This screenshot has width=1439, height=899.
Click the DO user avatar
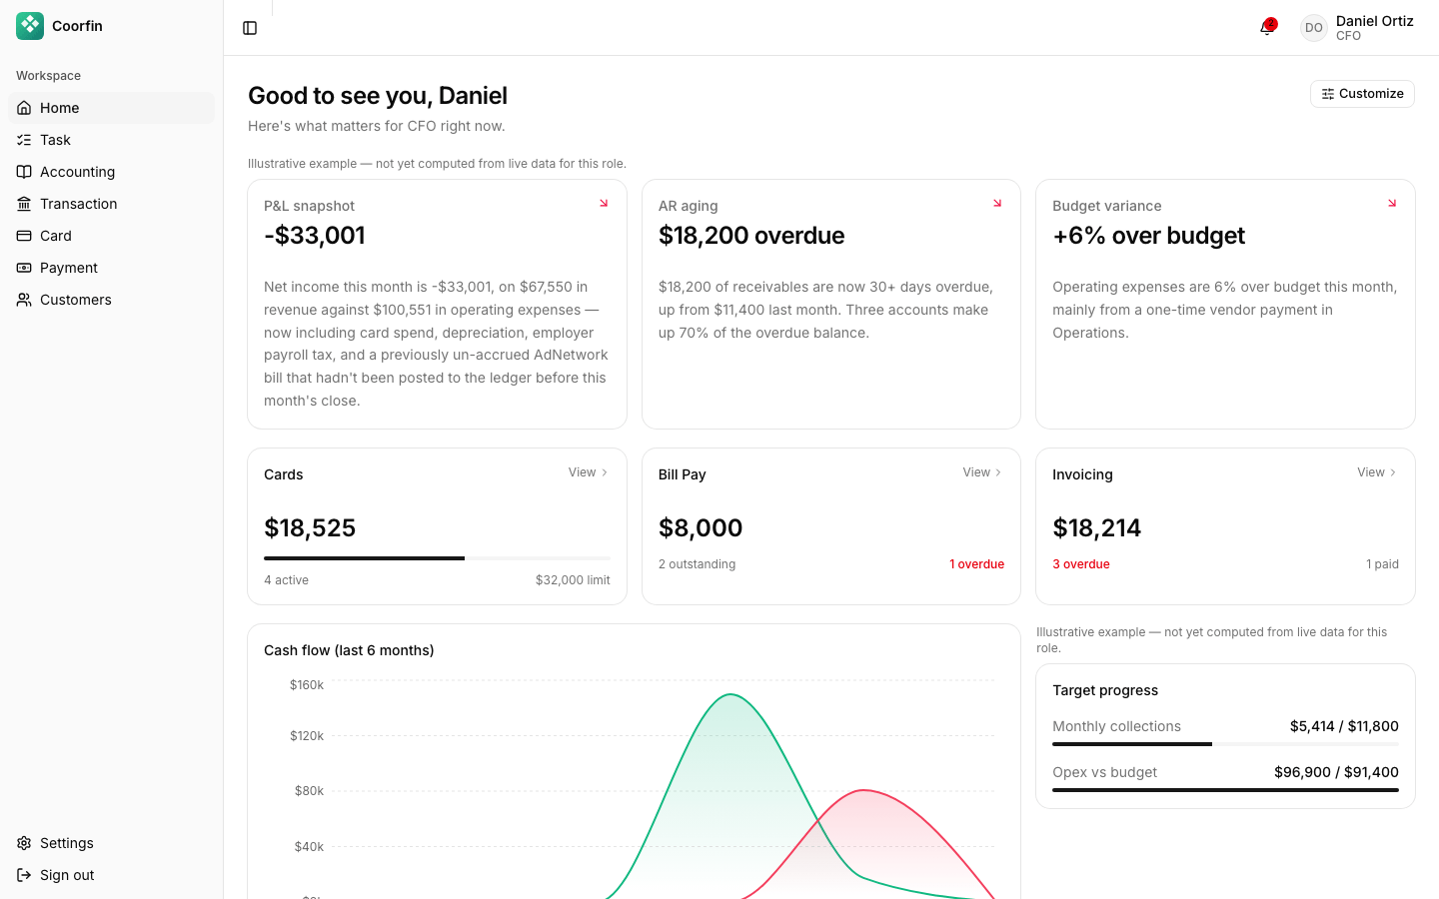point(1314,28)
